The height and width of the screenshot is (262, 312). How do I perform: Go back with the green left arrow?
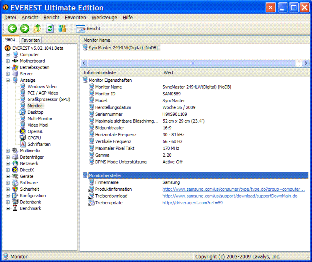(x=12, y=28)
